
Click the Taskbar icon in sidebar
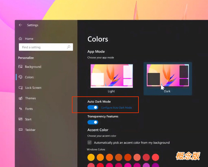point(20,130)
